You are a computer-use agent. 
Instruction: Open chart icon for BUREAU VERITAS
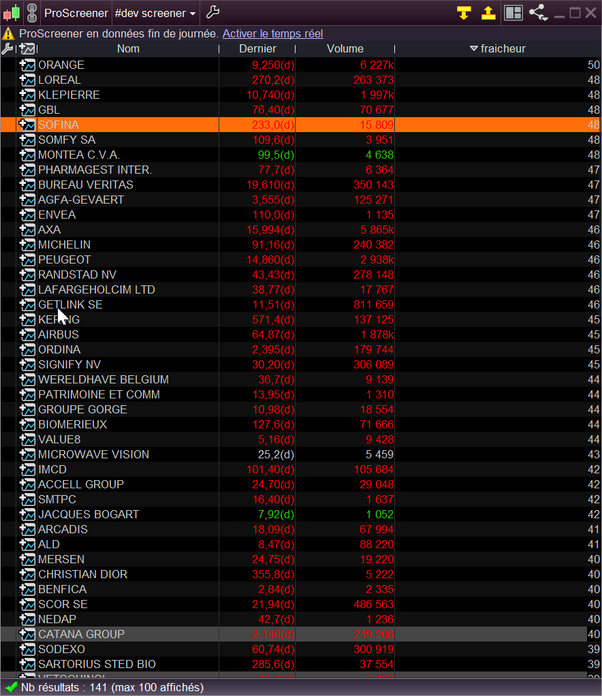coord(27,185)
